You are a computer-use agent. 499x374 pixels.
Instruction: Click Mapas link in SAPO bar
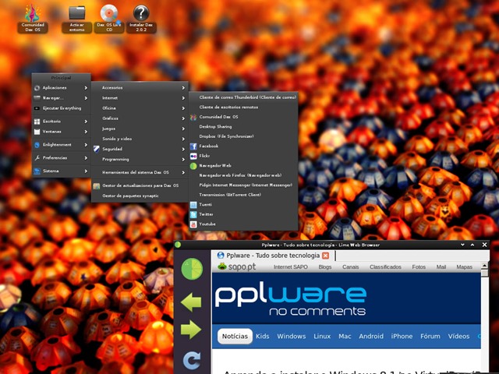click(x=465, y=267)
